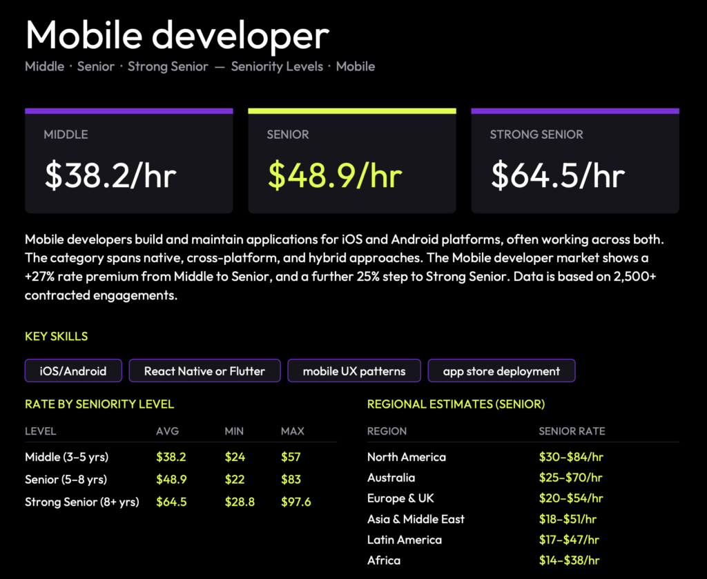Open the Strong Senior breadcrumb in the subtitle
The height and width of the screenshot is (579, 707).
tap(168, 67)
